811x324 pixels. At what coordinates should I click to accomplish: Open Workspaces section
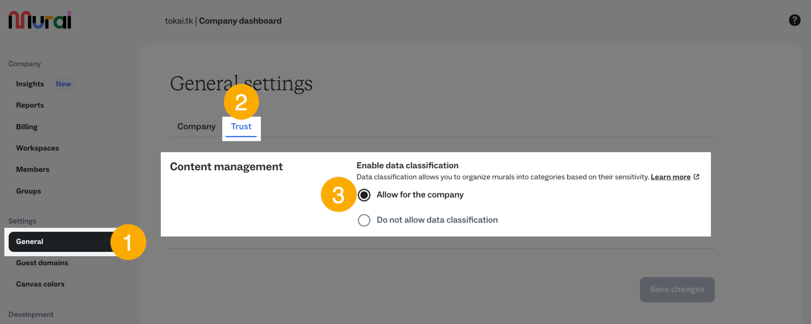tap(38, 148)
